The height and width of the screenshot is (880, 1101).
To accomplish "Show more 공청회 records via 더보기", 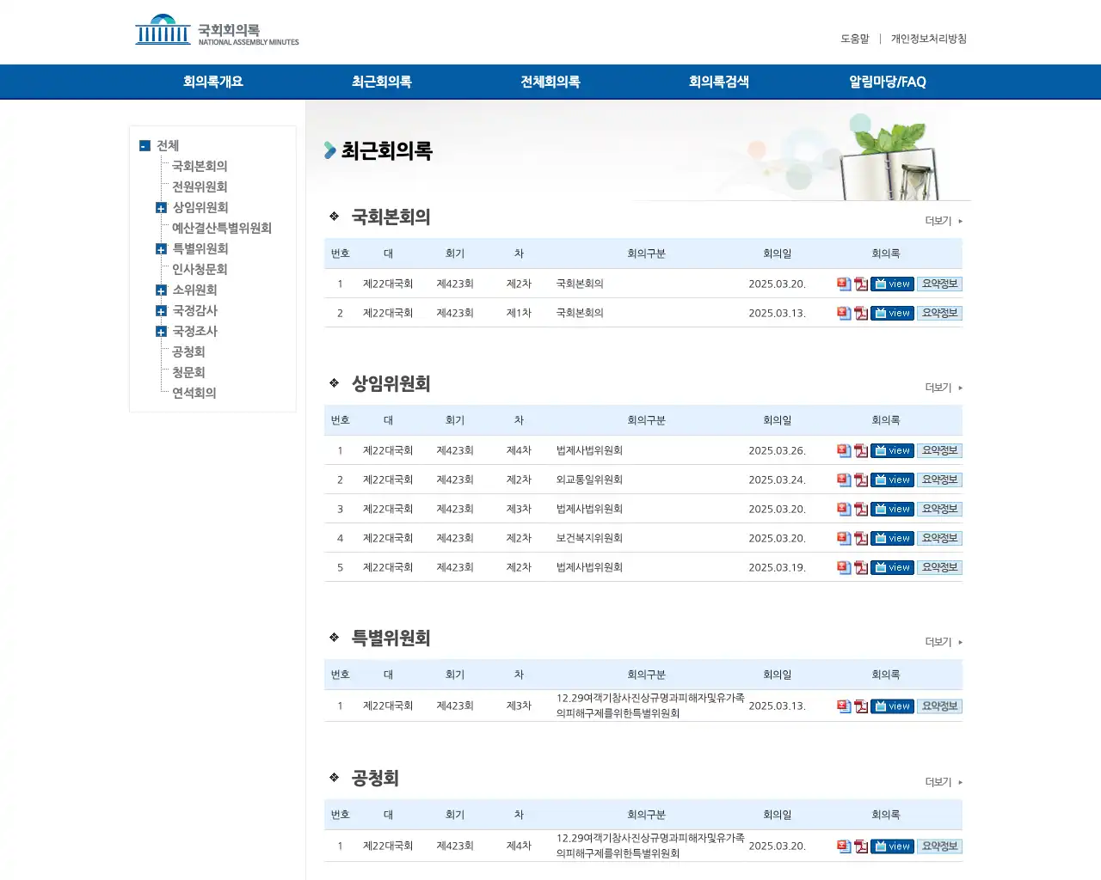I will (x=944, y=782).
